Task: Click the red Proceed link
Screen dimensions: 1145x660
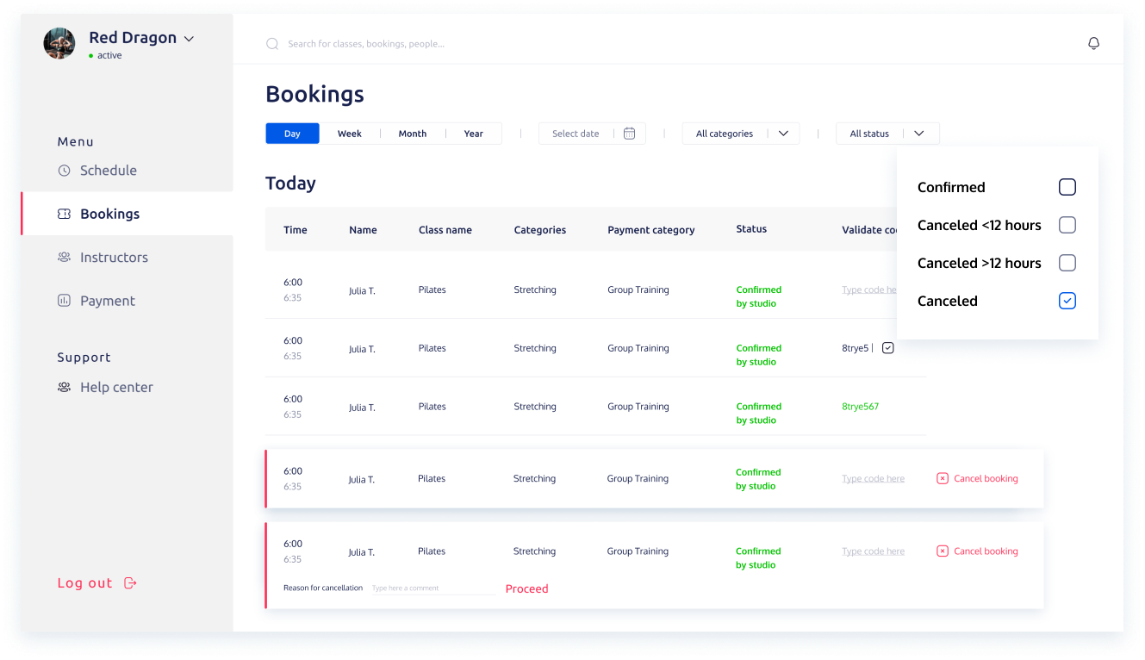Action: 527,589
